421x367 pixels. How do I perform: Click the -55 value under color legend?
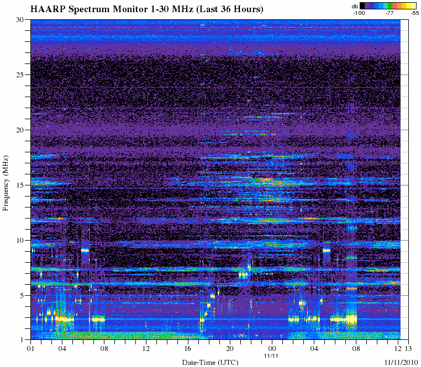[414, 13]
